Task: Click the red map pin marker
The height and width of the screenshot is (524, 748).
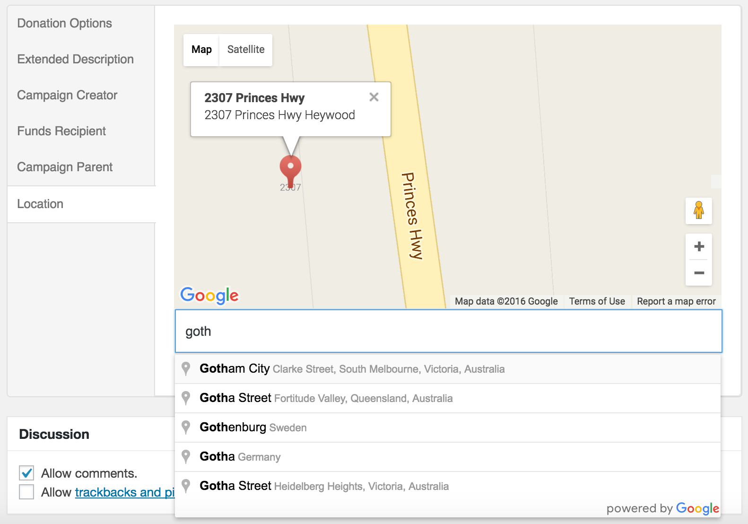Action: click(x=290, y=171)
